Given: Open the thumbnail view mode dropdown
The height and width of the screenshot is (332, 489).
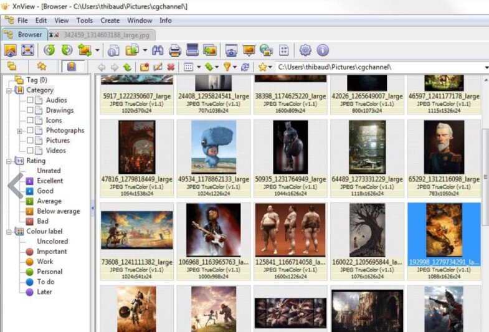Looking at the screenshot, I should (x=198, y=67).
